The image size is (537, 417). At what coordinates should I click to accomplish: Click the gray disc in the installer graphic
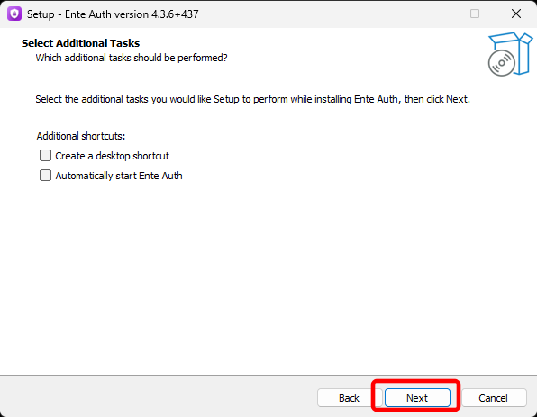501,63
